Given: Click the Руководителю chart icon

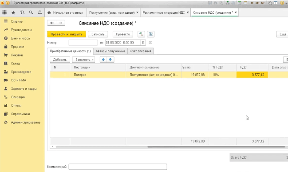Looking at the screenshot, I should [6, 30].
